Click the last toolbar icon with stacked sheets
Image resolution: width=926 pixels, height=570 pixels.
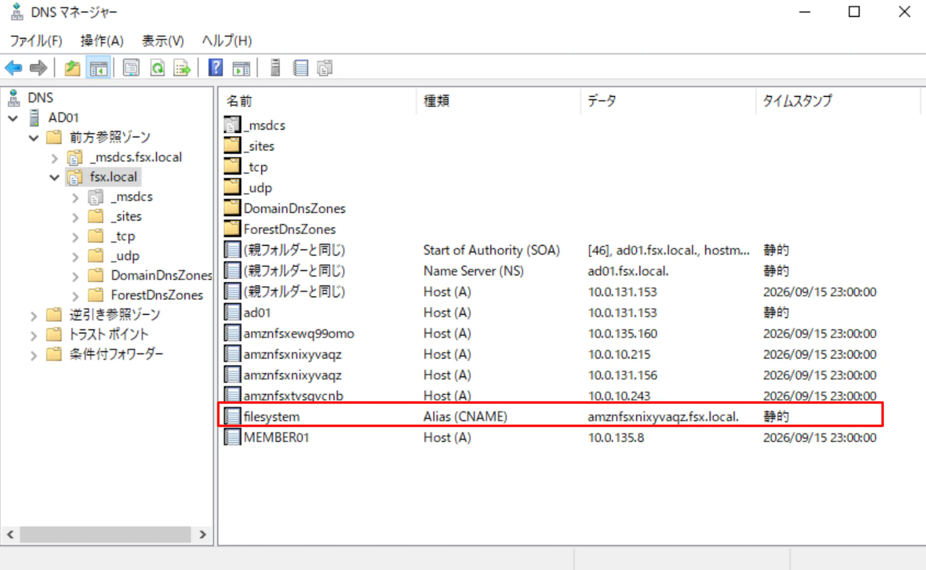[x=325, y=68]
